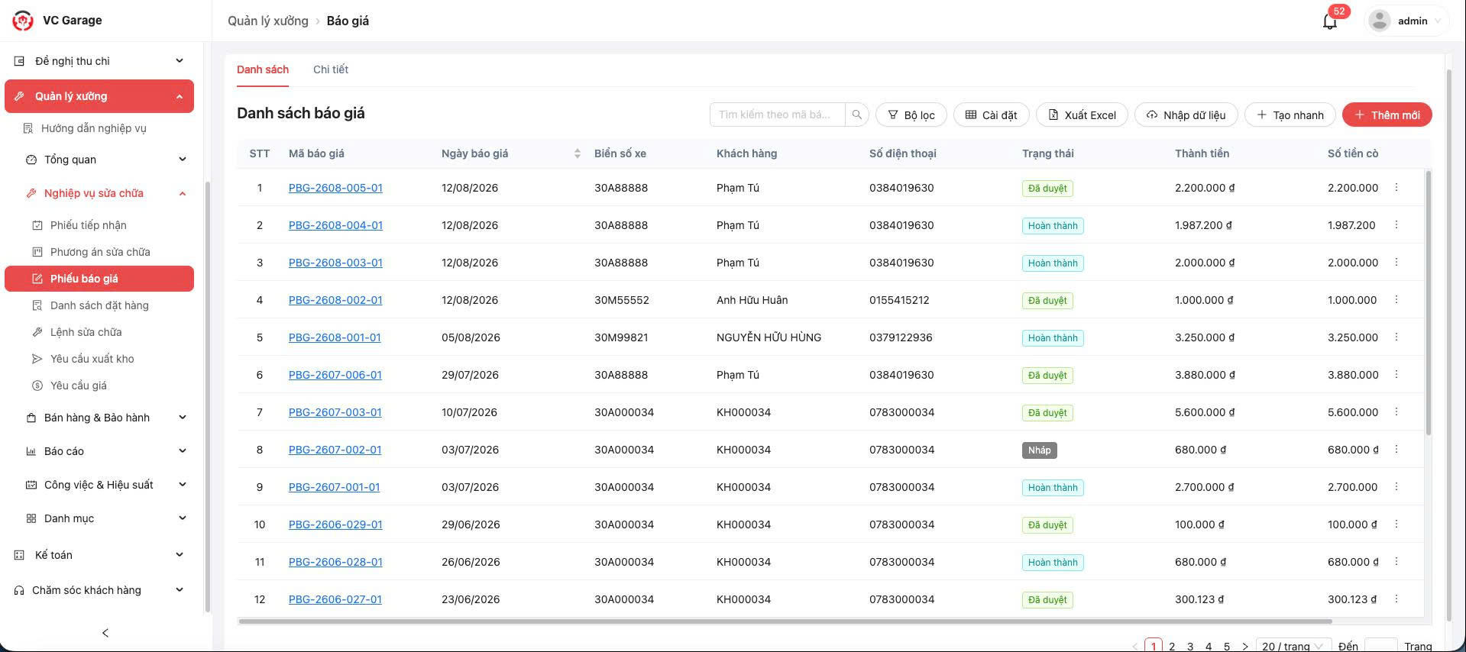This screenshot has height=652, width=1466.
Task: Expand the Đề nghị thu chi menu
Action: [x=99, y=61]
